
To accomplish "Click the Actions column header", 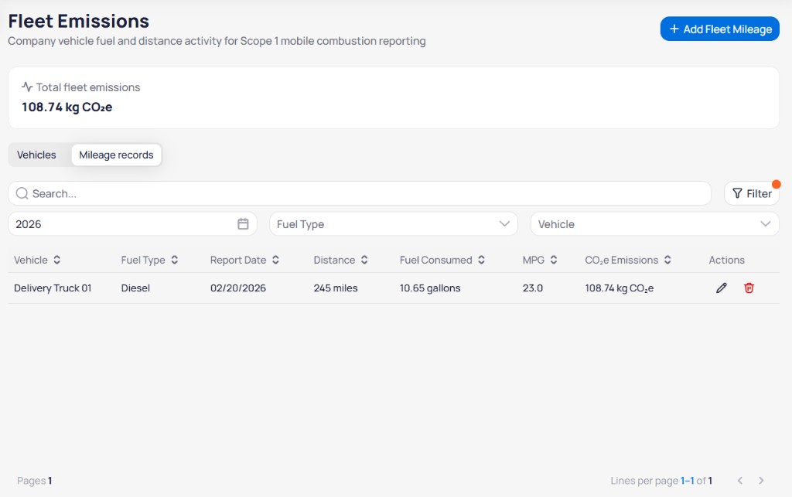I will click(x=726, y=260).
